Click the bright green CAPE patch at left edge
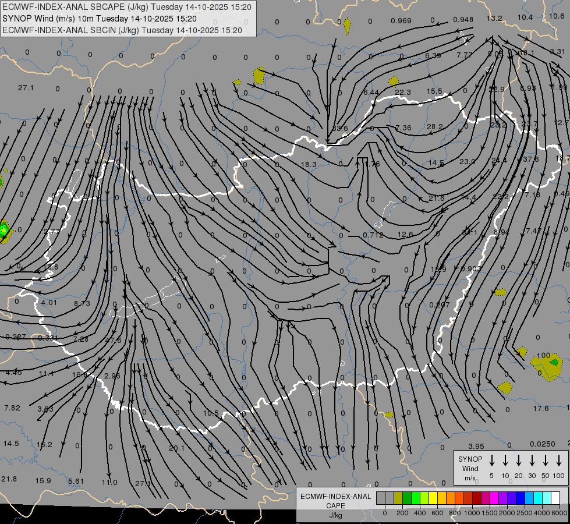Viewport: 570px width, 524px height. pos(5,231)
